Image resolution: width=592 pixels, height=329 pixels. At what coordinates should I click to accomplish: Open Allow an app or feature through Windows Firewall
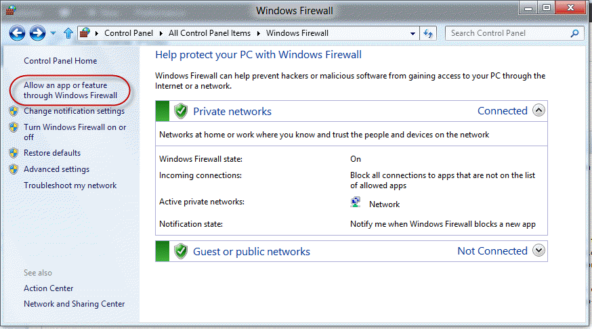[x=70, y=90]
